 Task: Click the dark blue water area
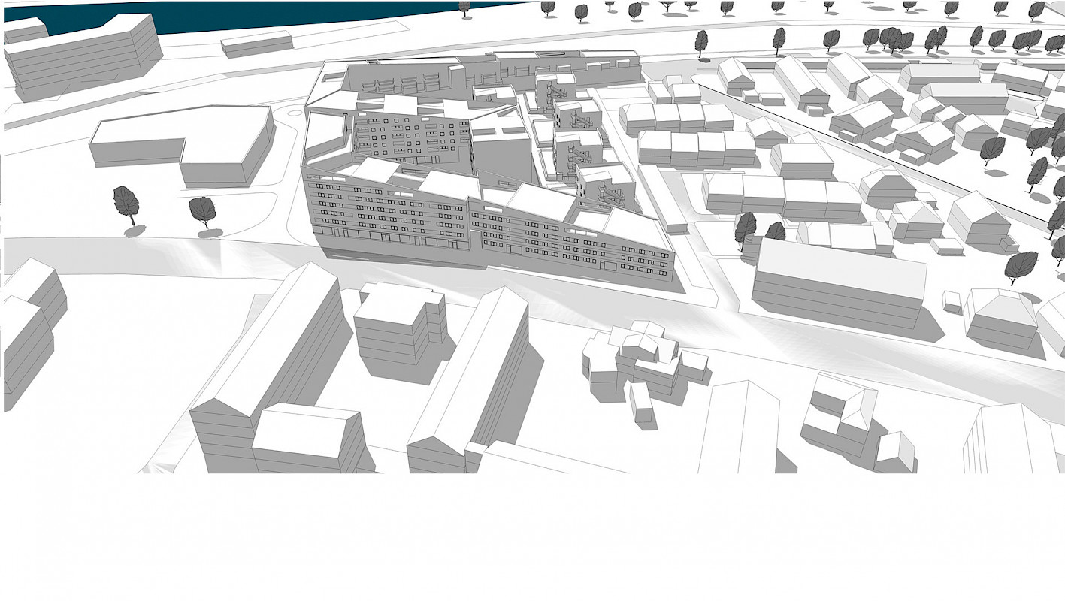pyautogui.click(x=225, y=15)
